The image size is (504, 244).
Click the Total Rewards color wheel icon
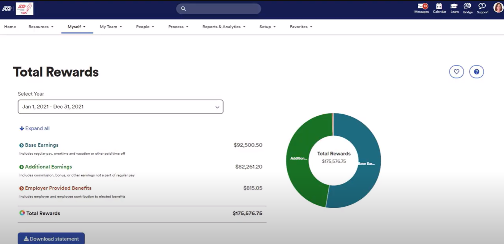pyautogui.click(x=22, y=213)
